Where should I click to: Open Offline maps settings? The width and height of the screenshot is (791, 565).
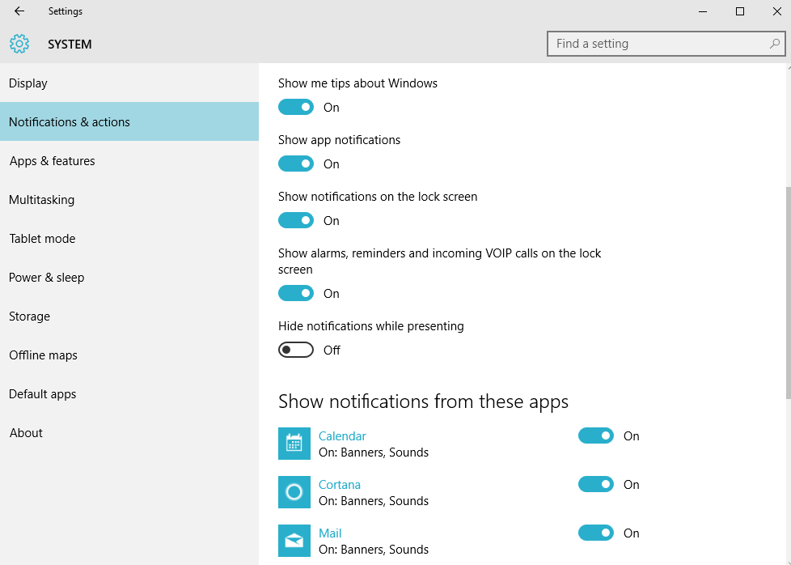point(129,355)
